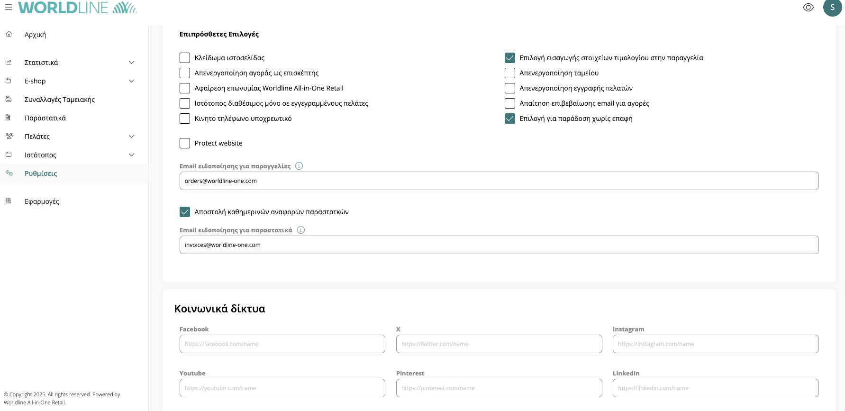Check Κλείδωμα ιστοσελίδας option
Screen dimensions: 845x411
[x=185, y=58]
